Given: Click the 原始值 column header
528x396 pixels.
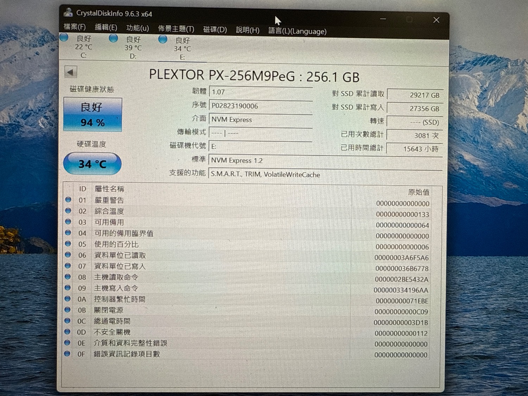Looking at the screenshot, I should [419, 192].
